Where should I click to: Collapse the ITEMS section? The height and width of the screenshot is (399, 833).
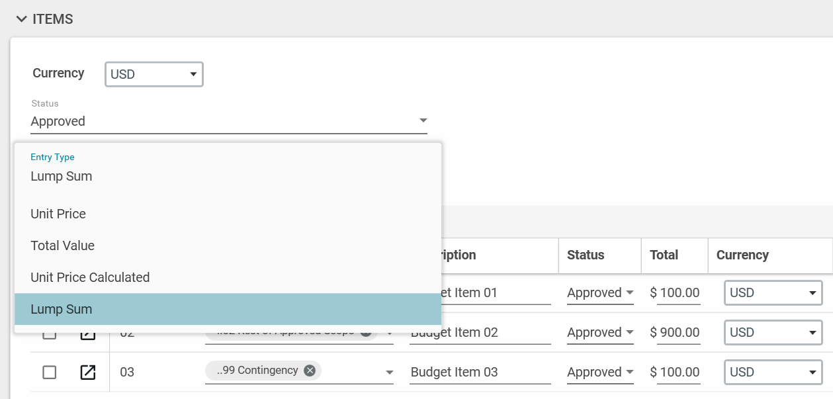[21, 19]
